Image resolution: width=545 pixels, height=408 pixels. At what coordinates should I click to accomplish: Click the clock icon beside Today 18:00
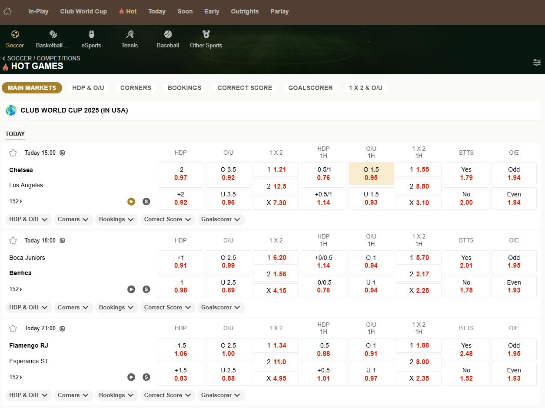[63, 241]
